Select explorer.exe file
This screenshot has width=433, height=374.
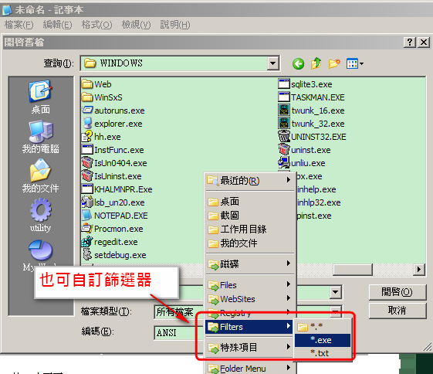112,124
